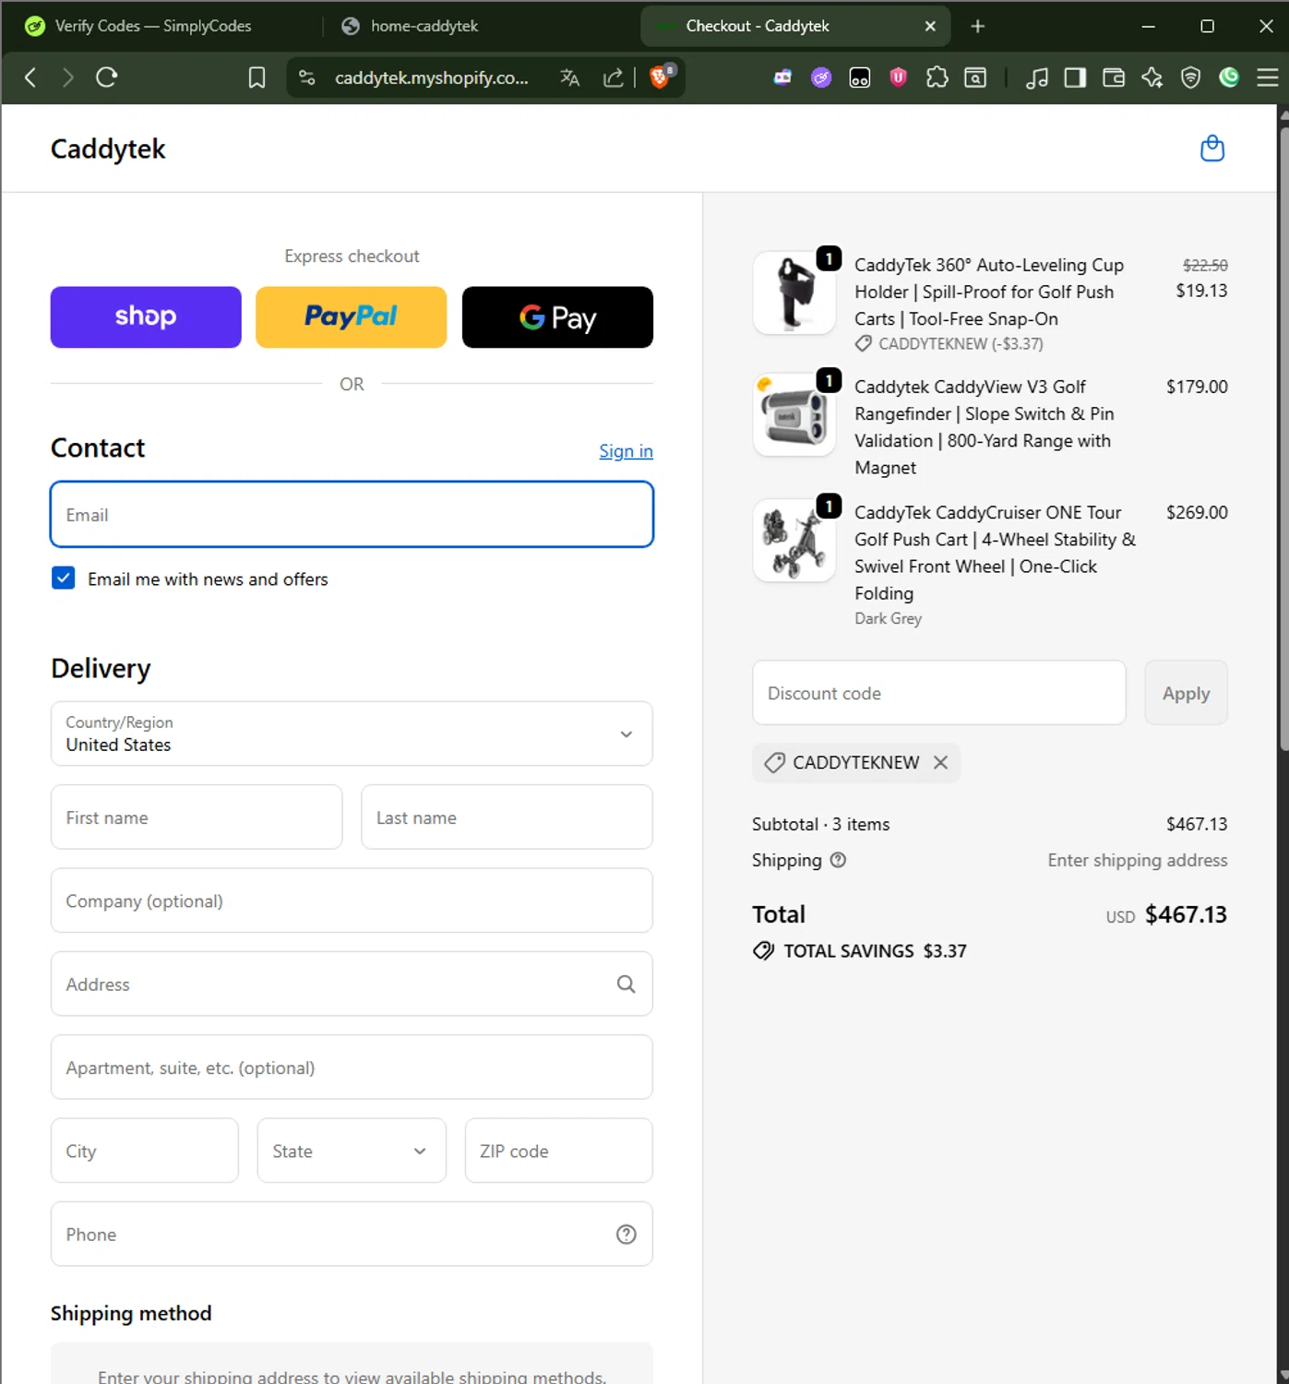
Task: Open the Brave VPN shield icon
Action: click(x=1191, y=78)
